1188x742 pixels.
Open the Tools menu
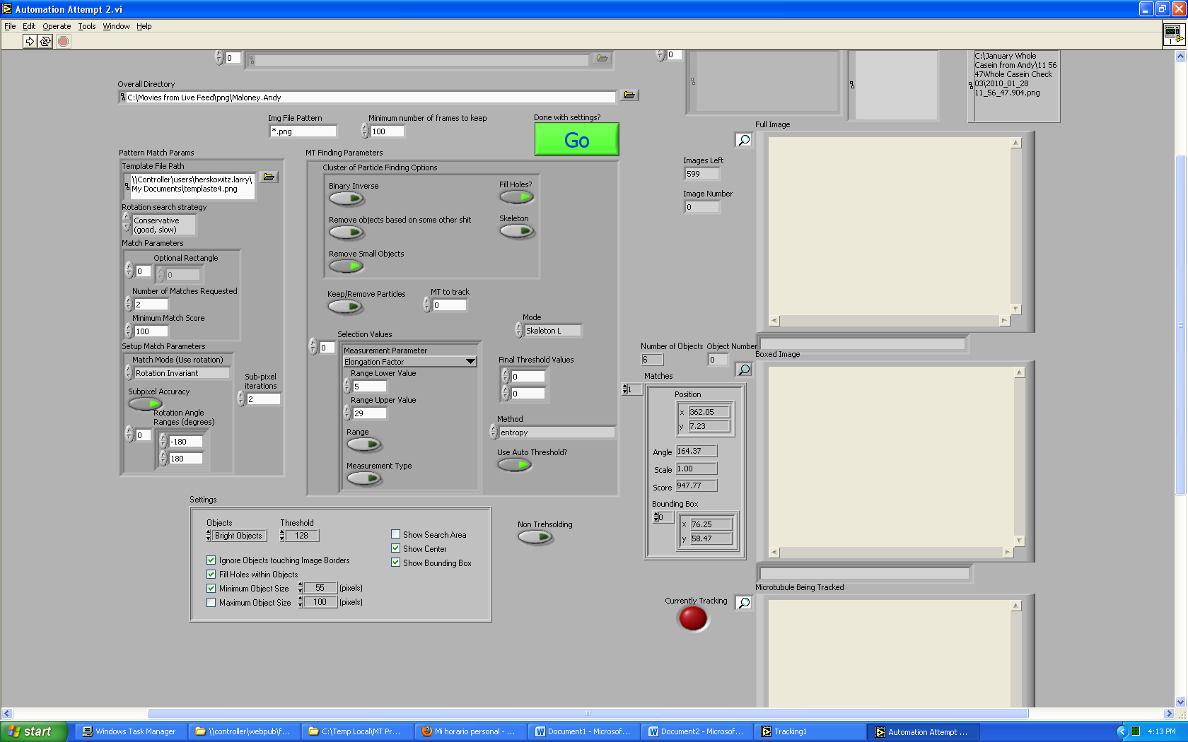[x=86, y=26]
